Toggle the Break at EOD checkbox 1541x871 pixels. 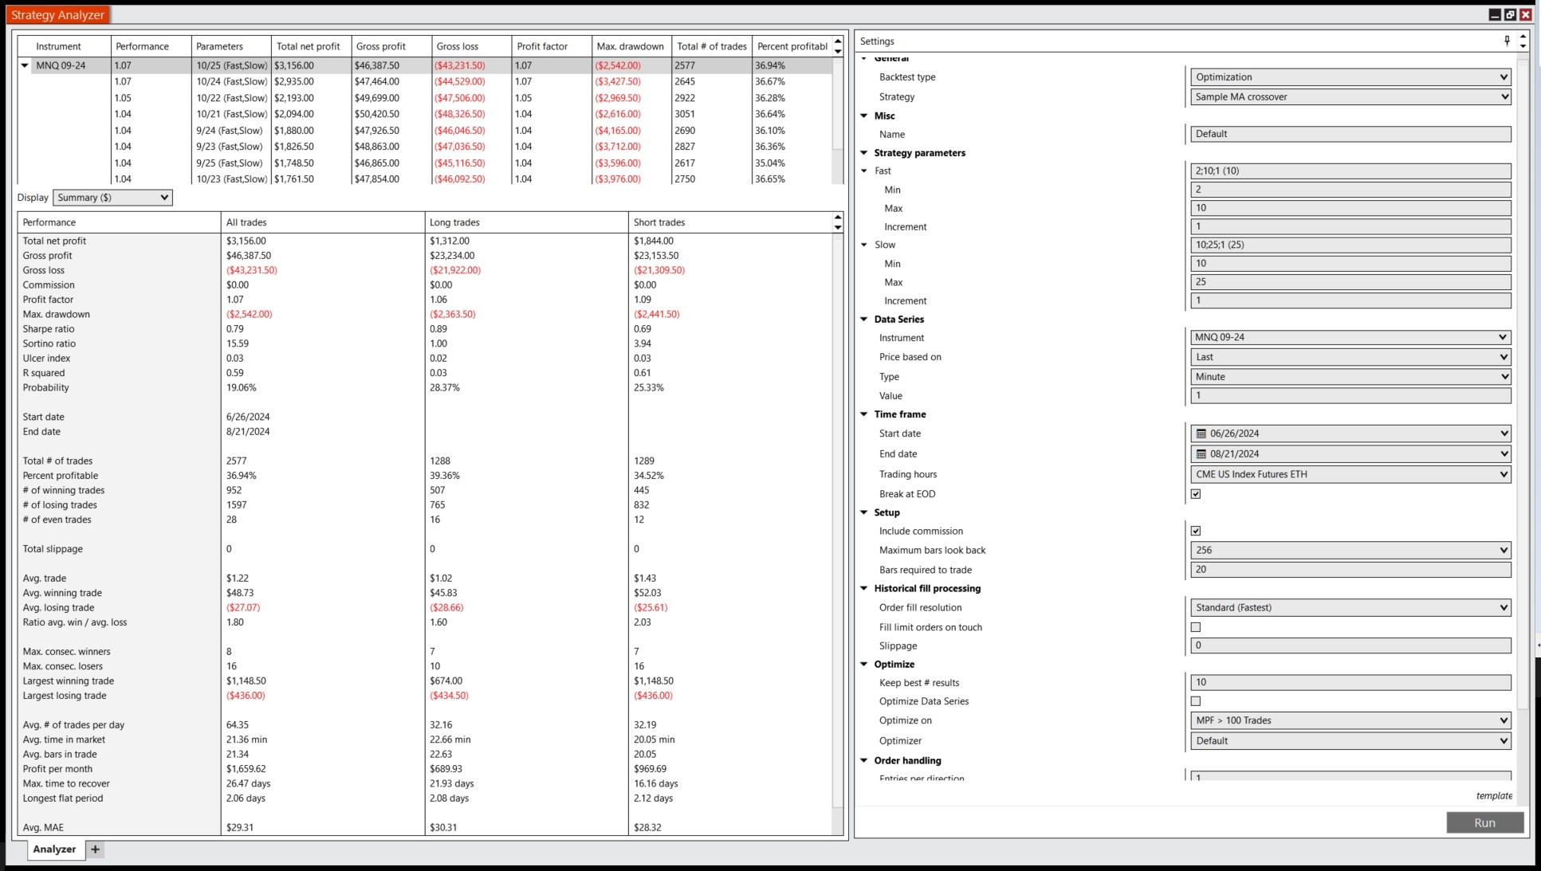(1196, 494)
